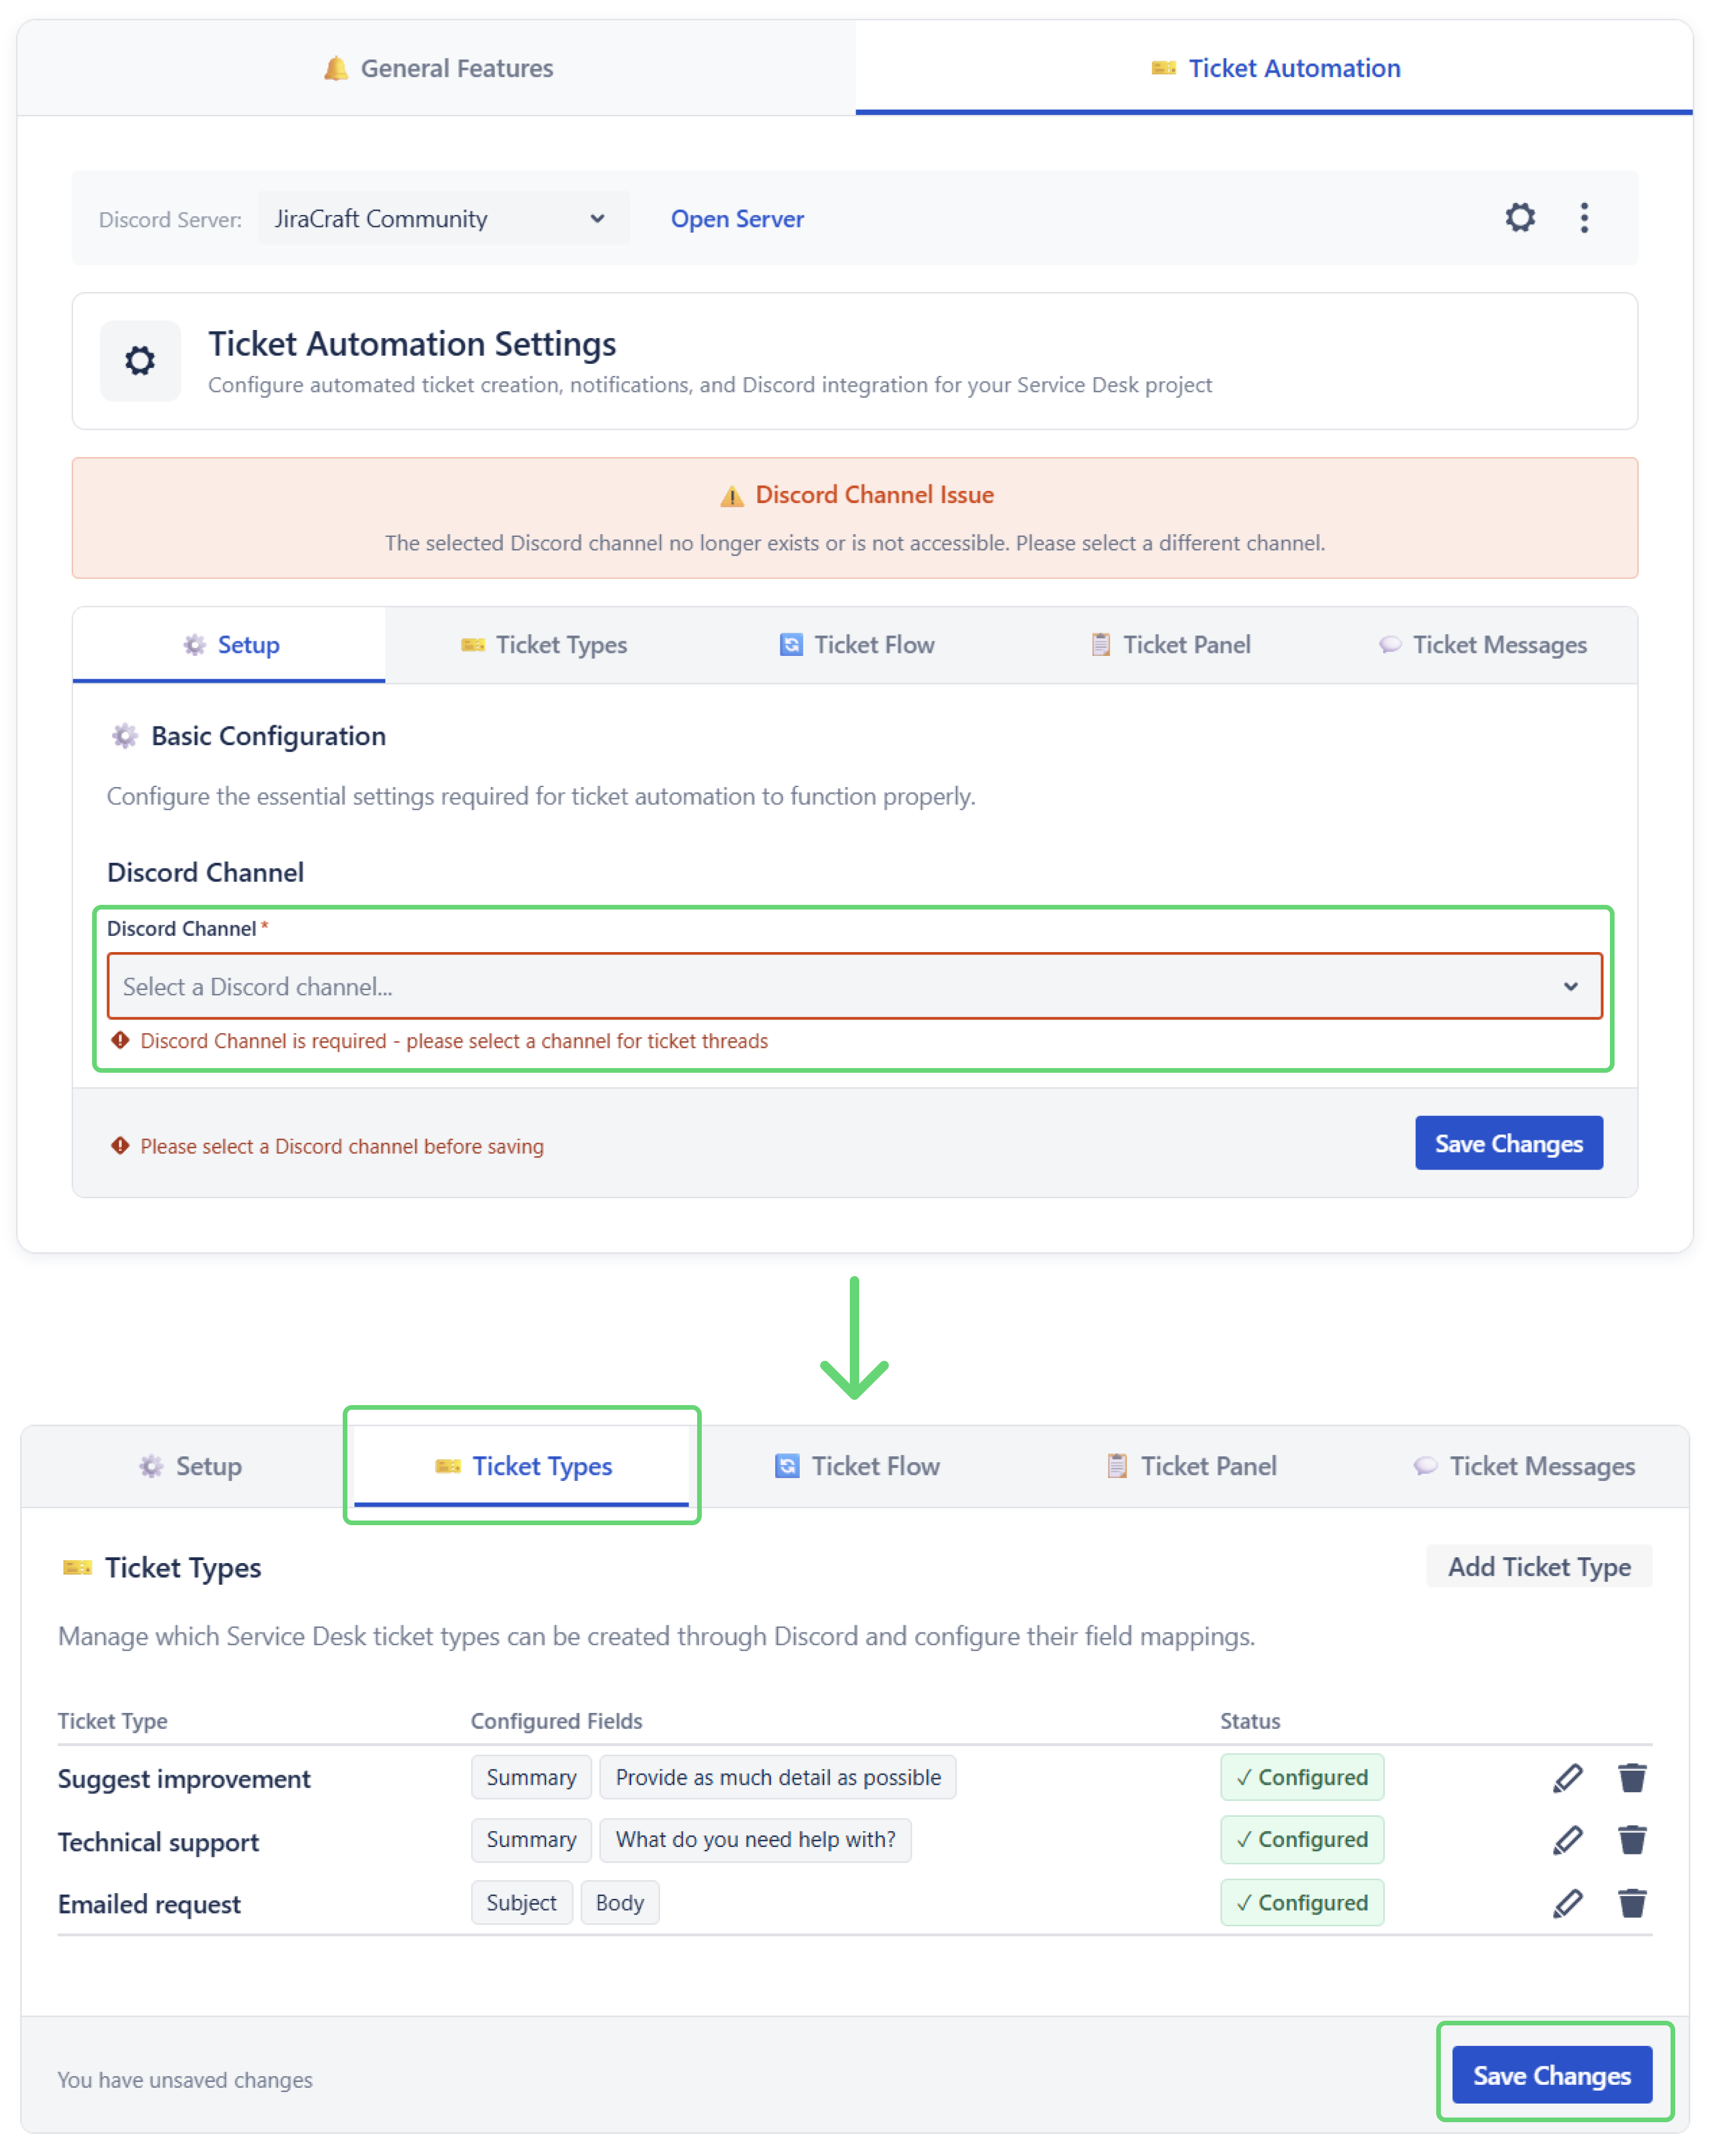Click the Configured badge for Emailed request

1302,1903
